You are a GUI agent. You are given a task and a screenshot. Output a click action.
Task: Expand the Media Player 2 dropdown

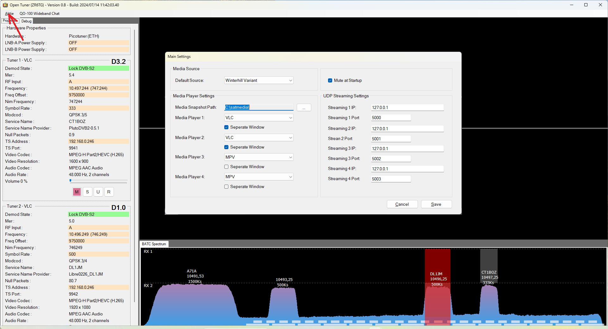point(259,137)
